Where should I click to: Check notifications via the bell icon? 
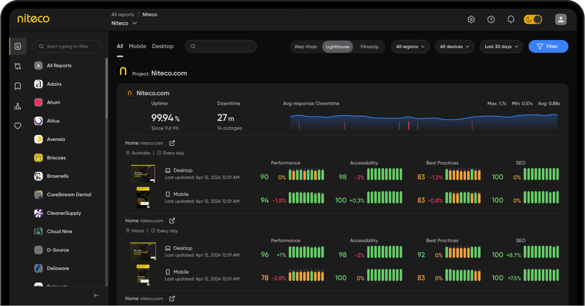pyautogui.click(x=511, y=19)
